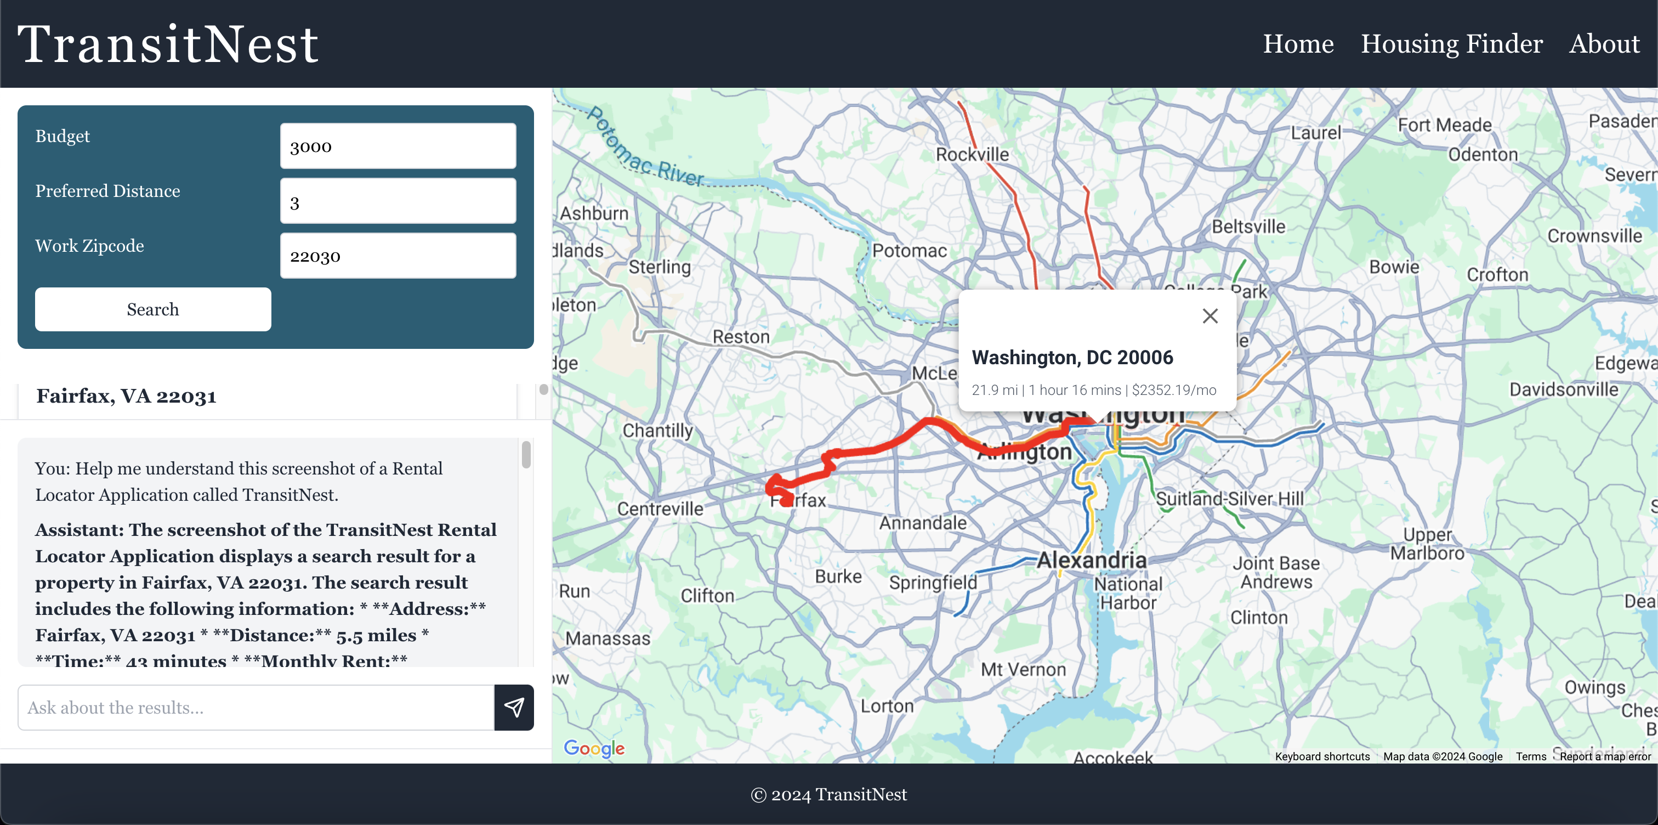The height and width of the screenshot is (825, 1658).
Task: Click the Laurel label on the map
Action: 1316,133
